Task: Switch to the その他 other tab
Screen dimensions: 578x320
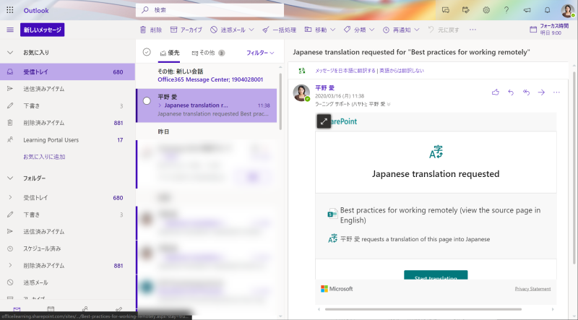Action: coord(208,53)
